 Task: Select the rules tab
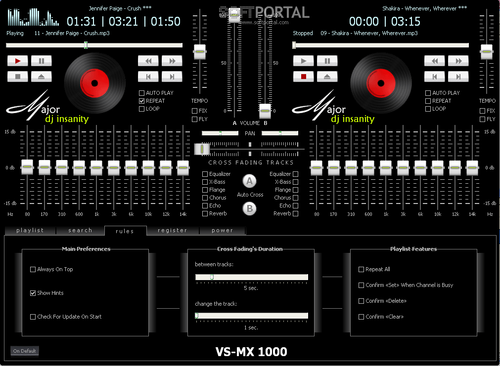pyautogui.click(x=125, y=231)
